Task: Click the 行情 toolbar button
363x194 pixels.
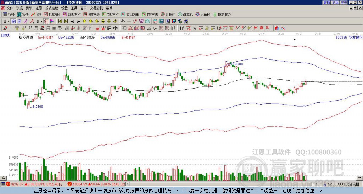Action: [9, 14]
